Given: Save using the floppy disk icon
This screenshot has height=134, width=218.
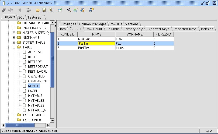Looking at the screenshot, I should pos(44,10).
